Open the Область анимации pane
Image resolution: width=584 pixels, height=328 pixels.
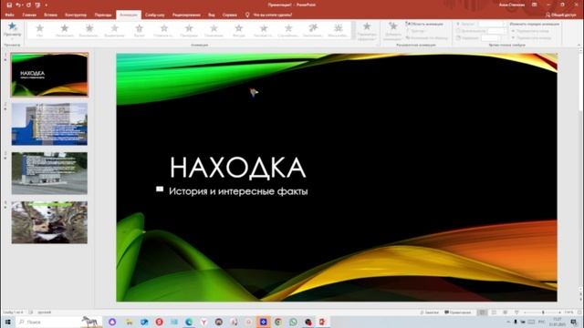point(424,24)
